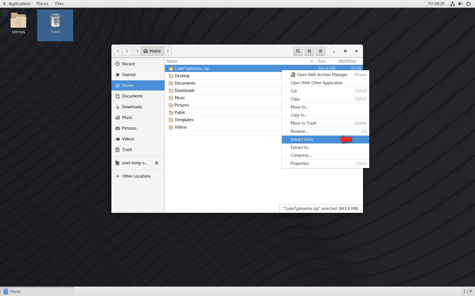Click the path bar left scroll arrow
475x296 pixels.
[x=137, y=51]
